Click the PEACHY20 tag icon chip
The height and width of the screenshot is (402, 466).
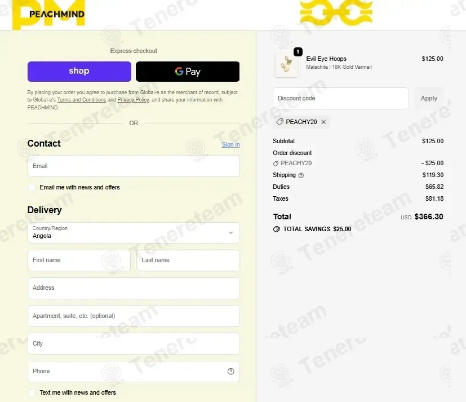pyautogui.click(x=301, y=122)
